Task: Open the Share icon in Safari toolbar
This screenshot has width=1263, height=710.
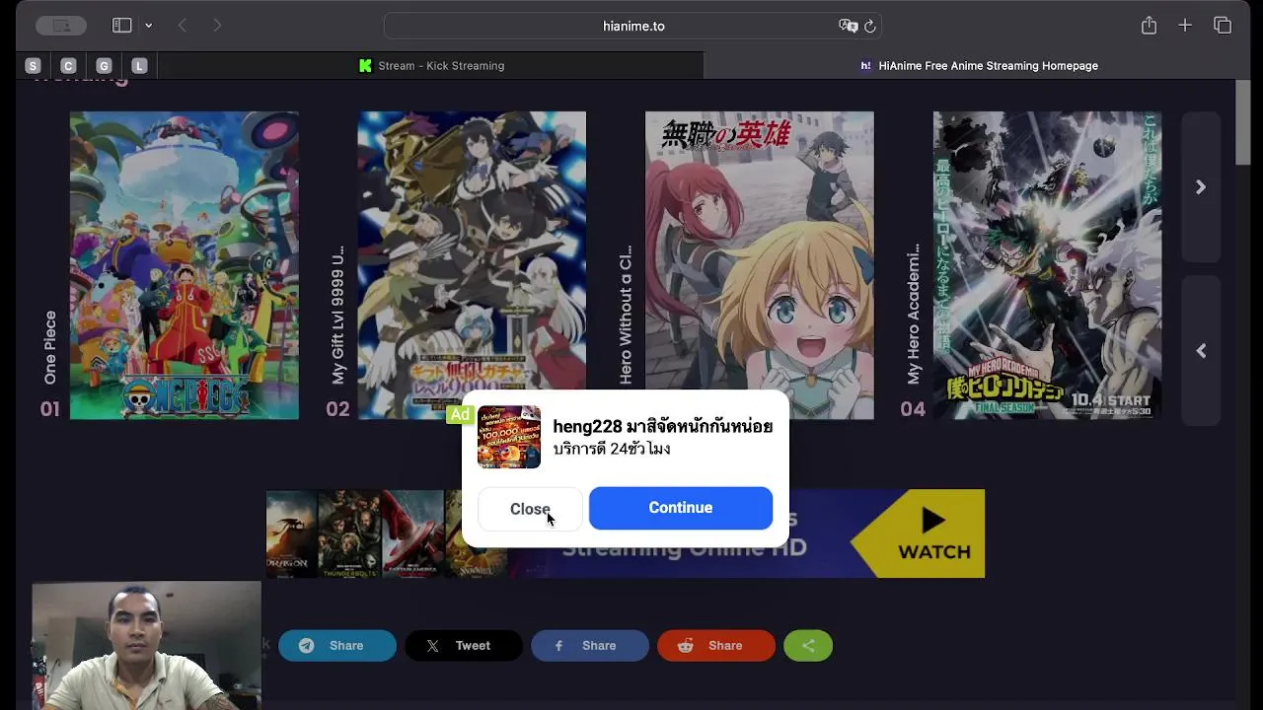Action: [x=1149, y=26]
